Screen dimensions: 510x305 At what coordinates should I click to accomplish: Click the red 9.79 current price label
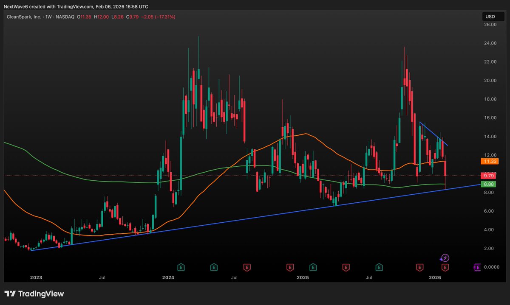(488, 175)
